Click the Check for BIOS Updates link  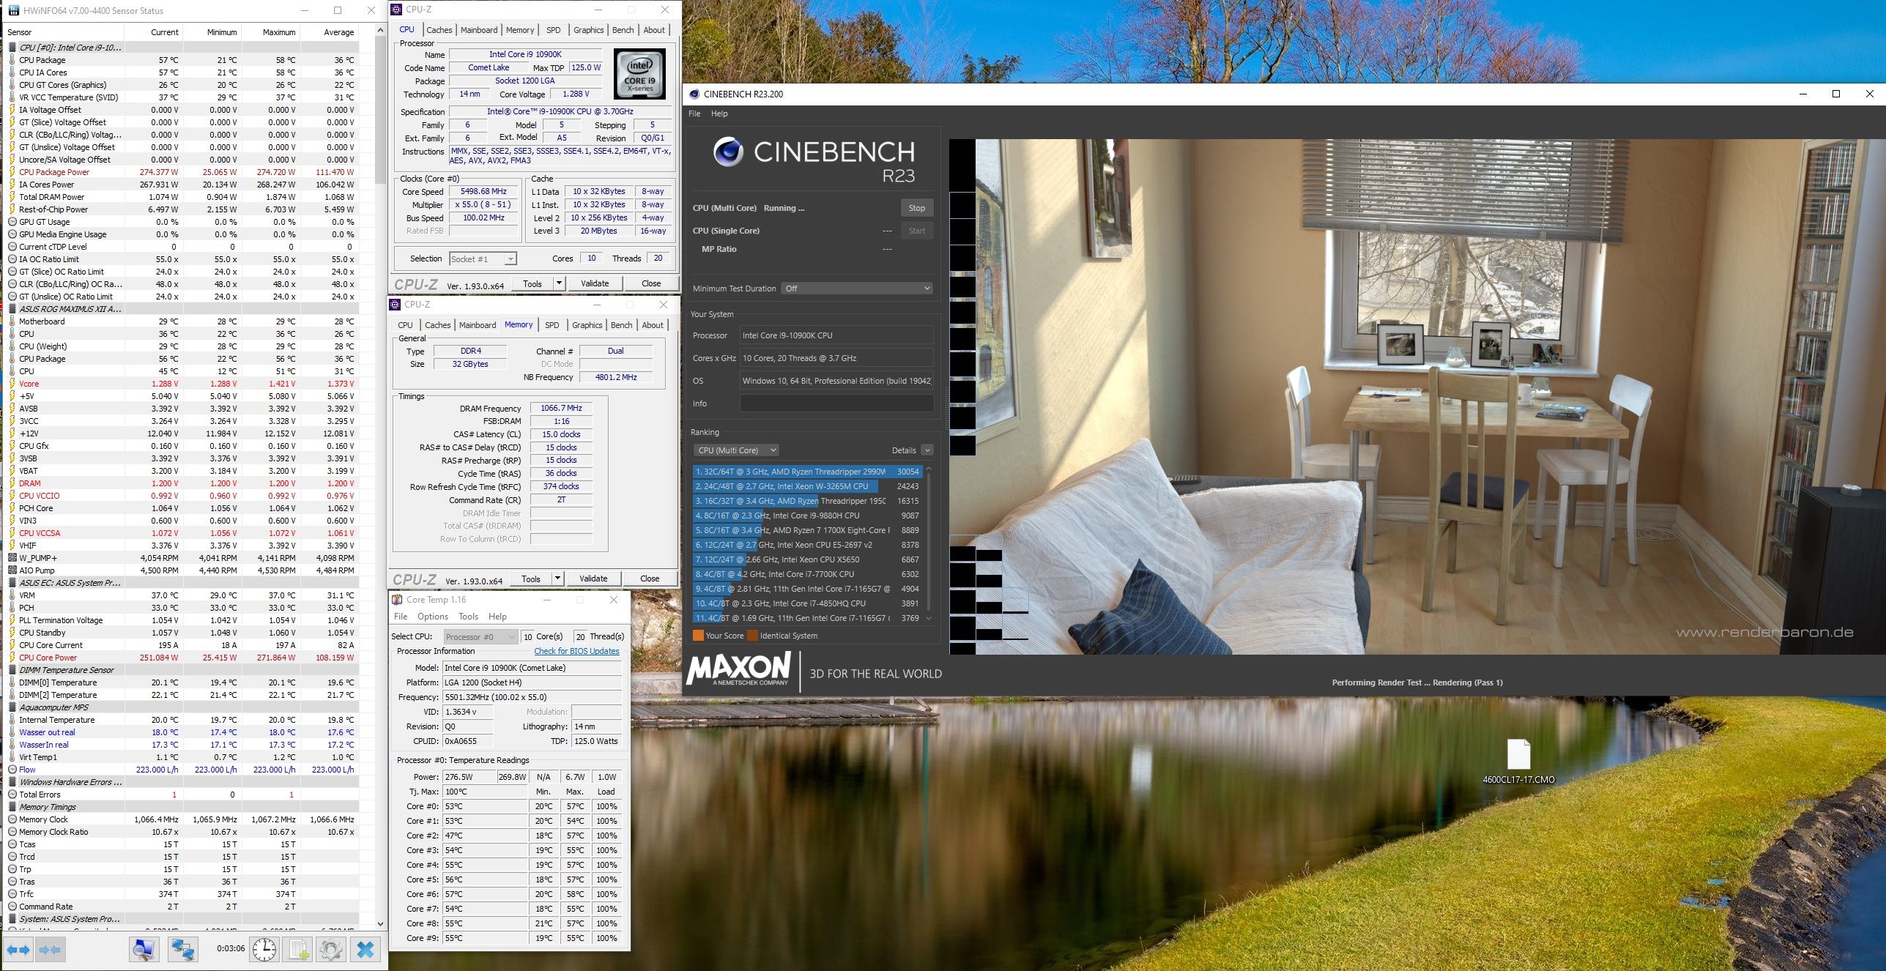coord(576,651)
